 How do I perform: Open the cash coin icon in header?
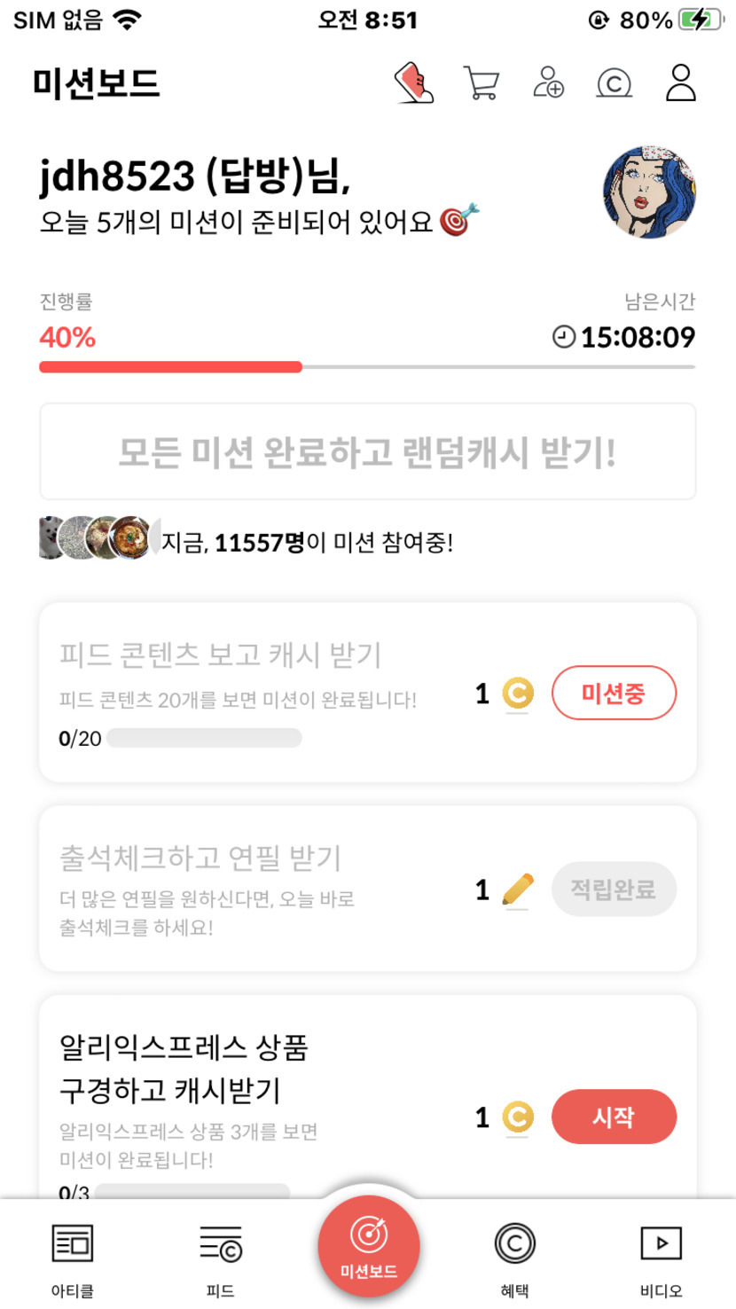click(x=614, y=83)
